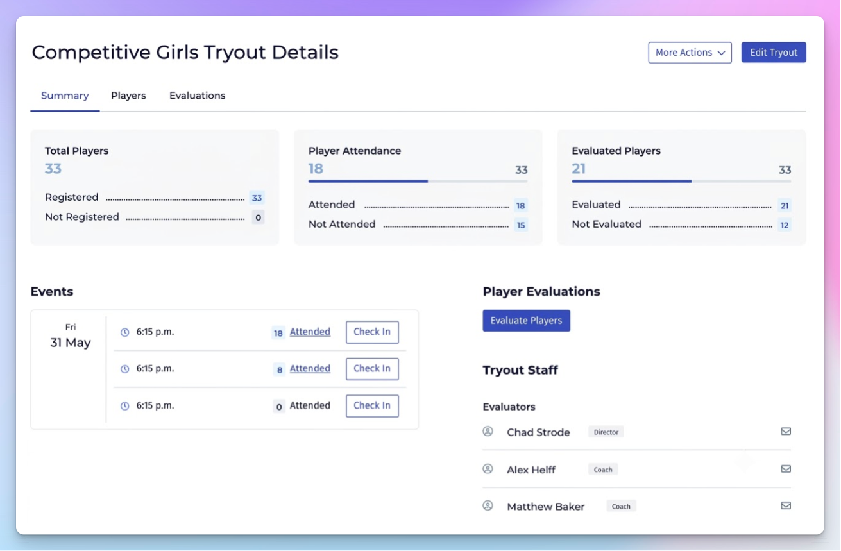Switch to the Players tab
This screenshot has height=551, width=841.
pos(128,96)
